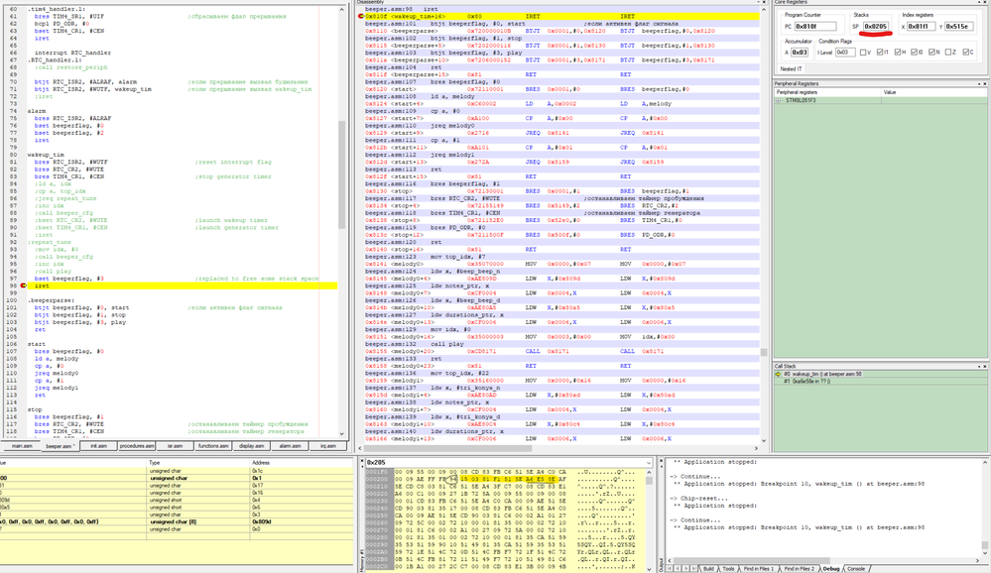991x573 pixels.
Task: Expand the STM8L051F3 peripheral tree
Action: [x=780, y=100]
